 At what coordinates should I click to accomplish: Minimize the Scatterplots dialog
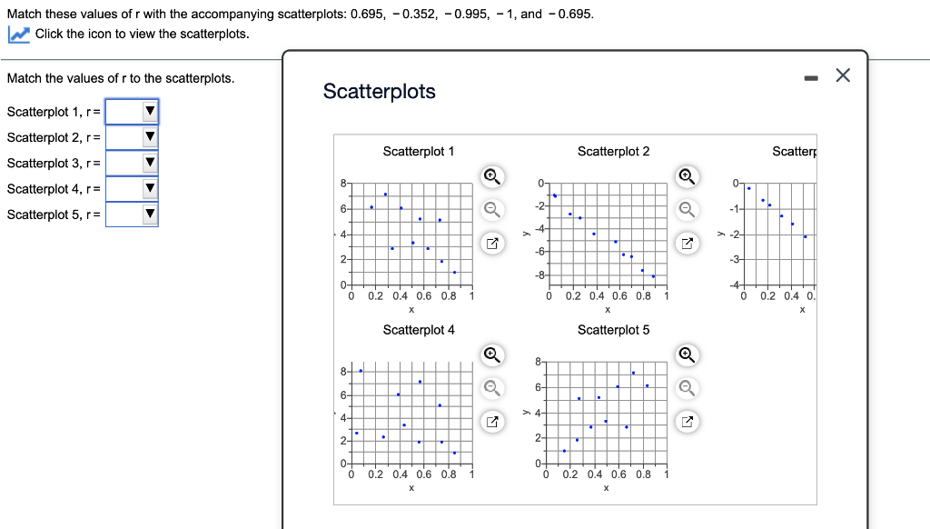[x=811, y=76]
